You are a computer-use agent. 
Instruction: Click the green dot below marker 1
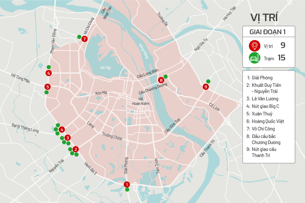click(x=127, y=190)
